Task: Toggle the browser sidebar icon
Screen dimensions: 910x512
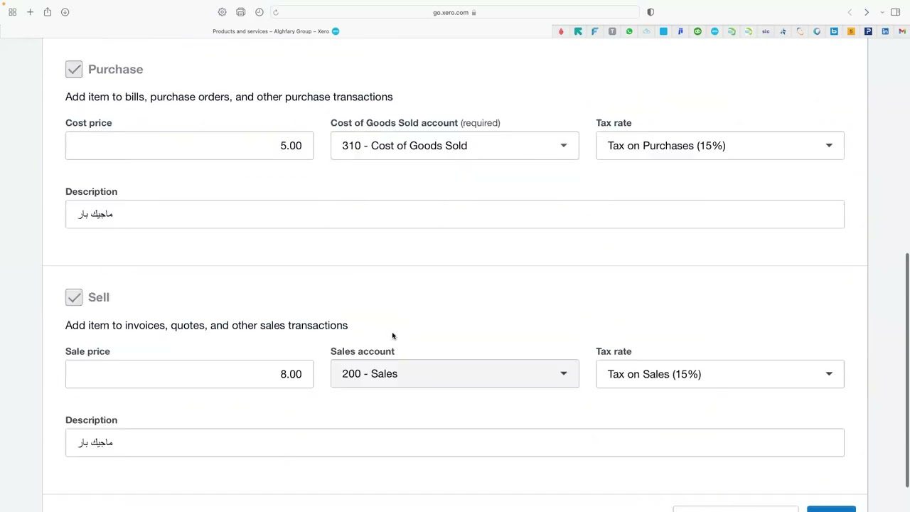Action: click(895, 12)
